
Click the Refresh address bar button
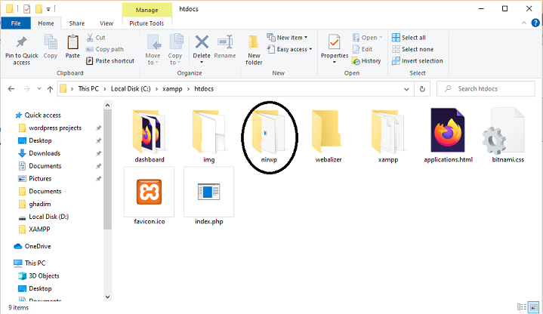coord(422,89)
